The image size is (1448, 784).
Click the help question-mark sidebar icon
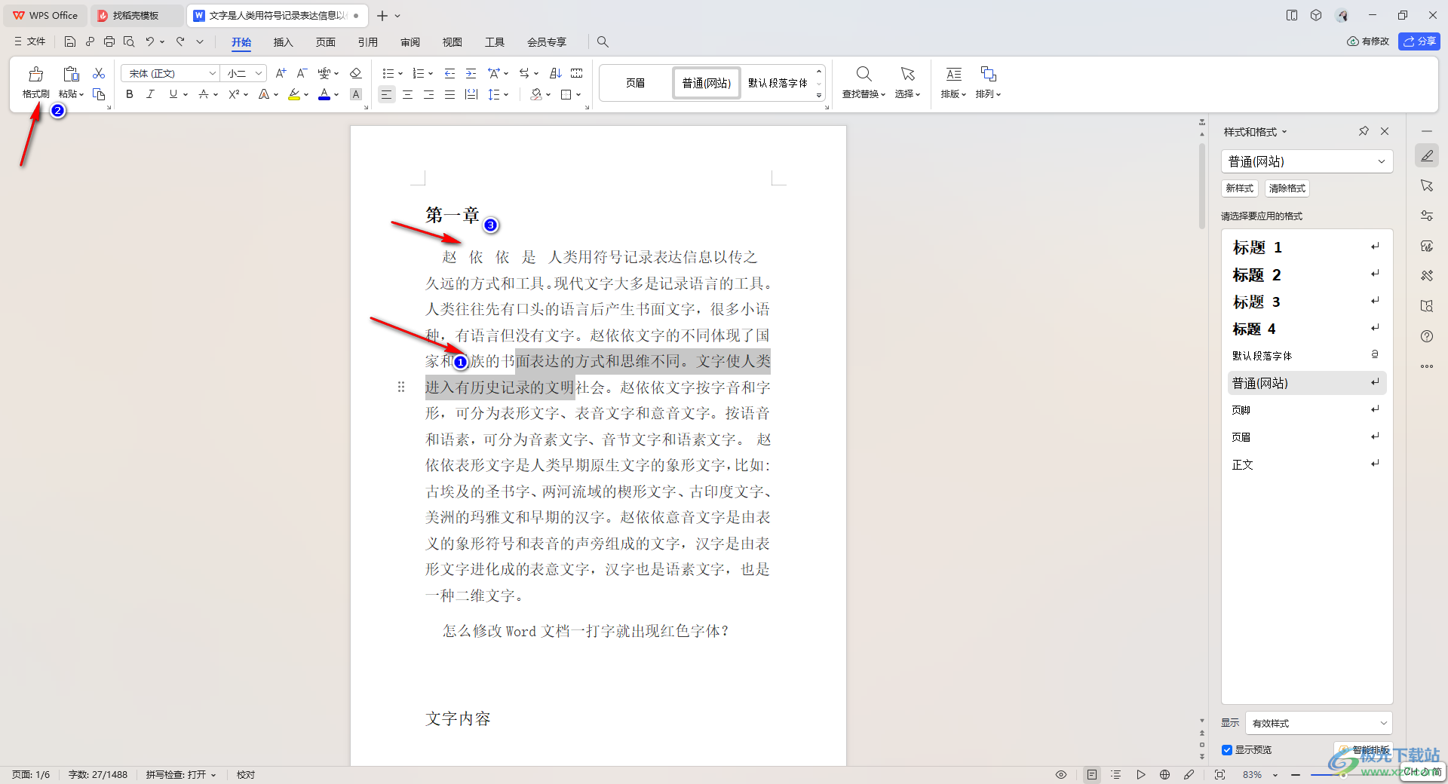(1427, 336)
